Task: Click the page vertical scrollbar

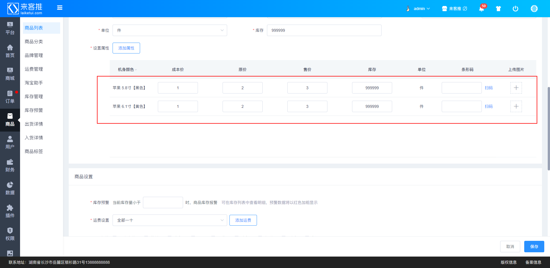Action: pyautogui.click(x=549, y=129)
